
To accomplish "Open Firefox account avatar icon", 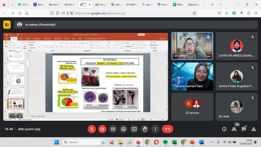I will (x=234, y=13).
